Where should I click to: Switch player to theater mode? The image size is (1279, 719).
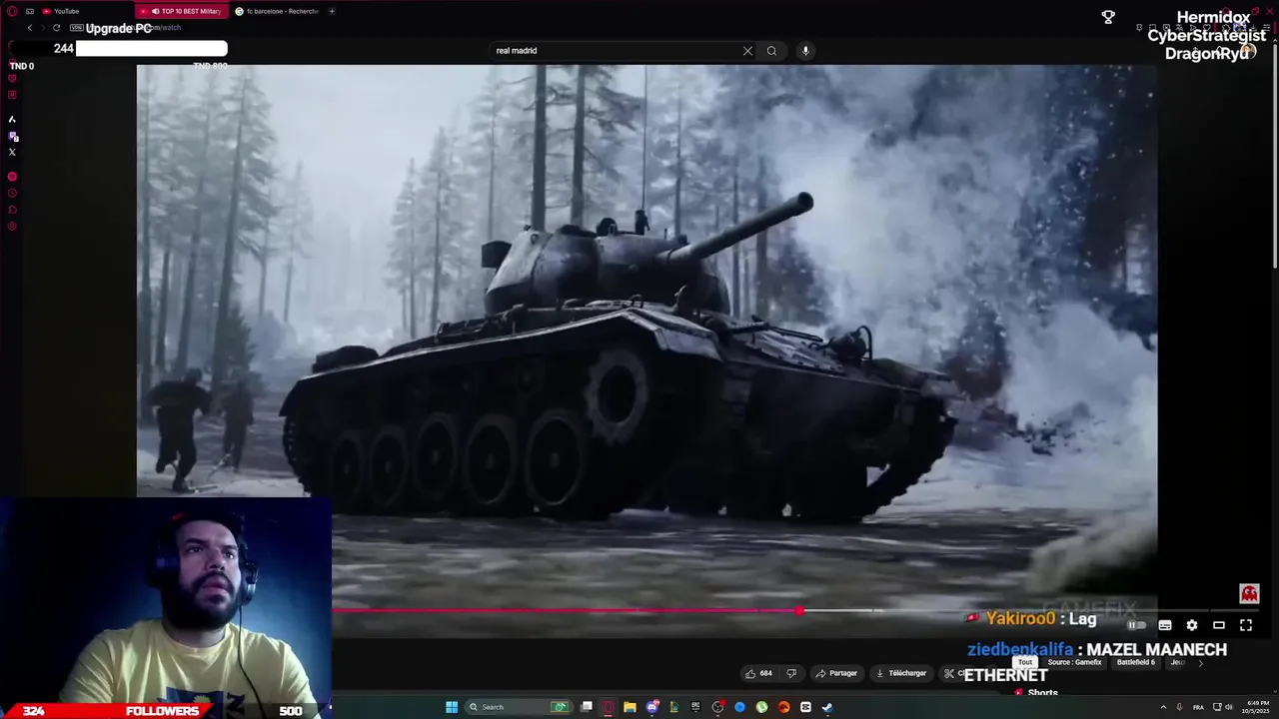click(x=1219, y=625)
